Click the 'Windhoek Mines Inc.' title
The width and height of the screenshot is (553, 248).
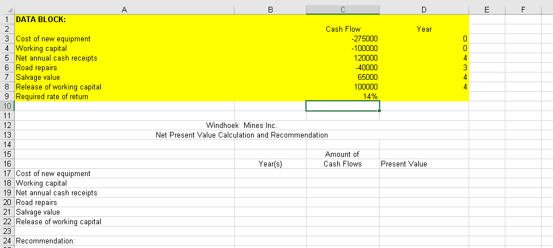pos(241,125)
